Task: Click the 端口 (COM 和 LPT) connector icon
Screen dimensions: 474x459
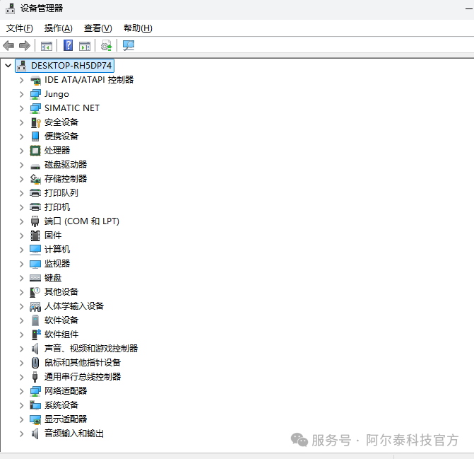Action: [x=35, y=221]
